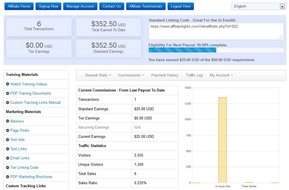Click arrow icon next to Text Ads
The image size is (289, 190).
(x=8, y=140)
